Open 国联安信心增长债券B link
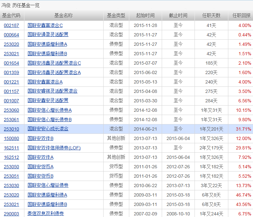The width and height of the screenshot is (253, 217). point(50,120)
